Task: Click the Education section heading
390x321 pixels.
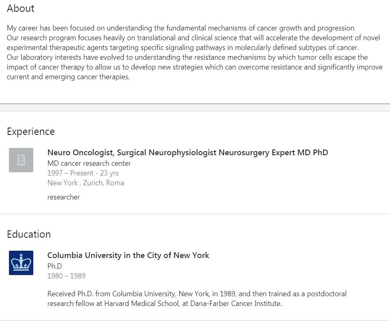Action: pyautogui.click(x=28, y=234)
